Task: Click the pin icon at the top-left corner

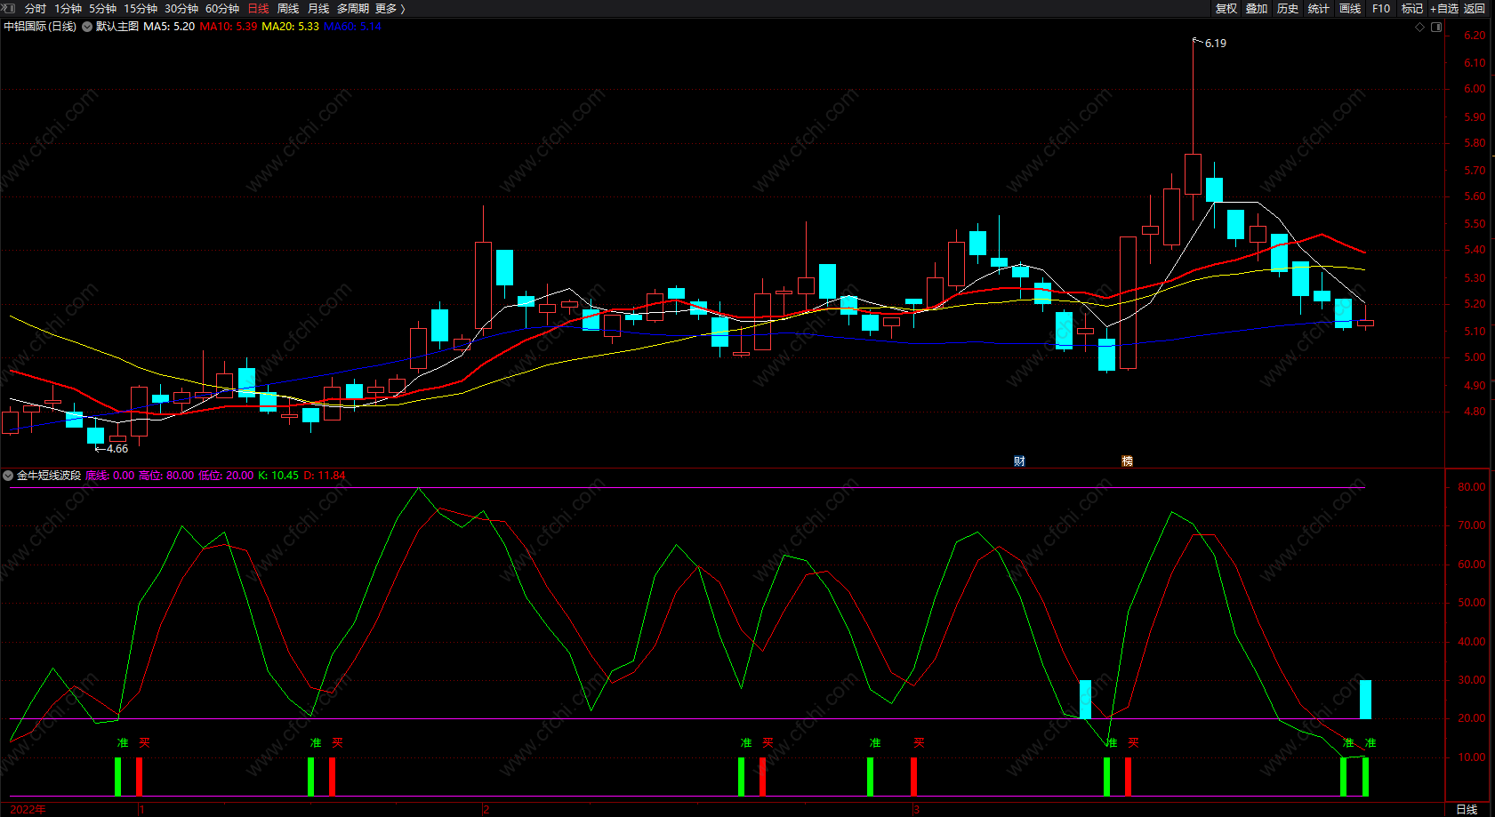Action: point(9,8)
